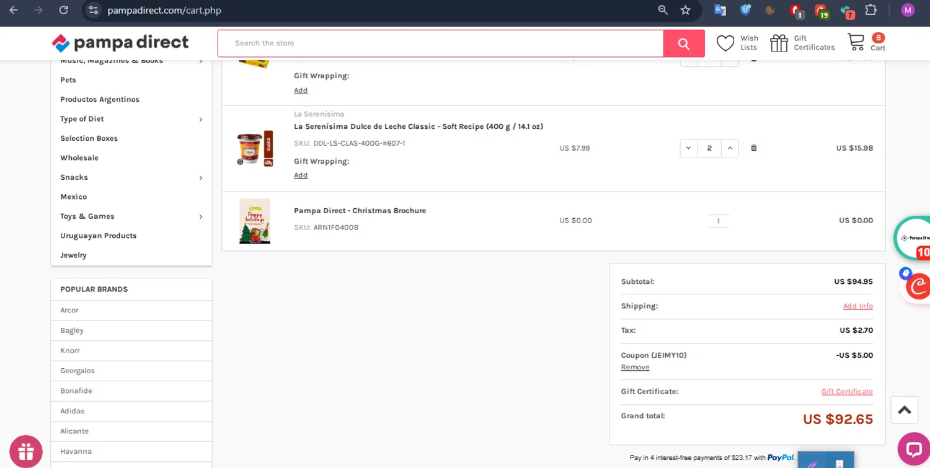Image resolution: width=930 pixels, height=468 pixels.
Task: Open Dulce de Leche product thumbnail
Action: (255, 148)
